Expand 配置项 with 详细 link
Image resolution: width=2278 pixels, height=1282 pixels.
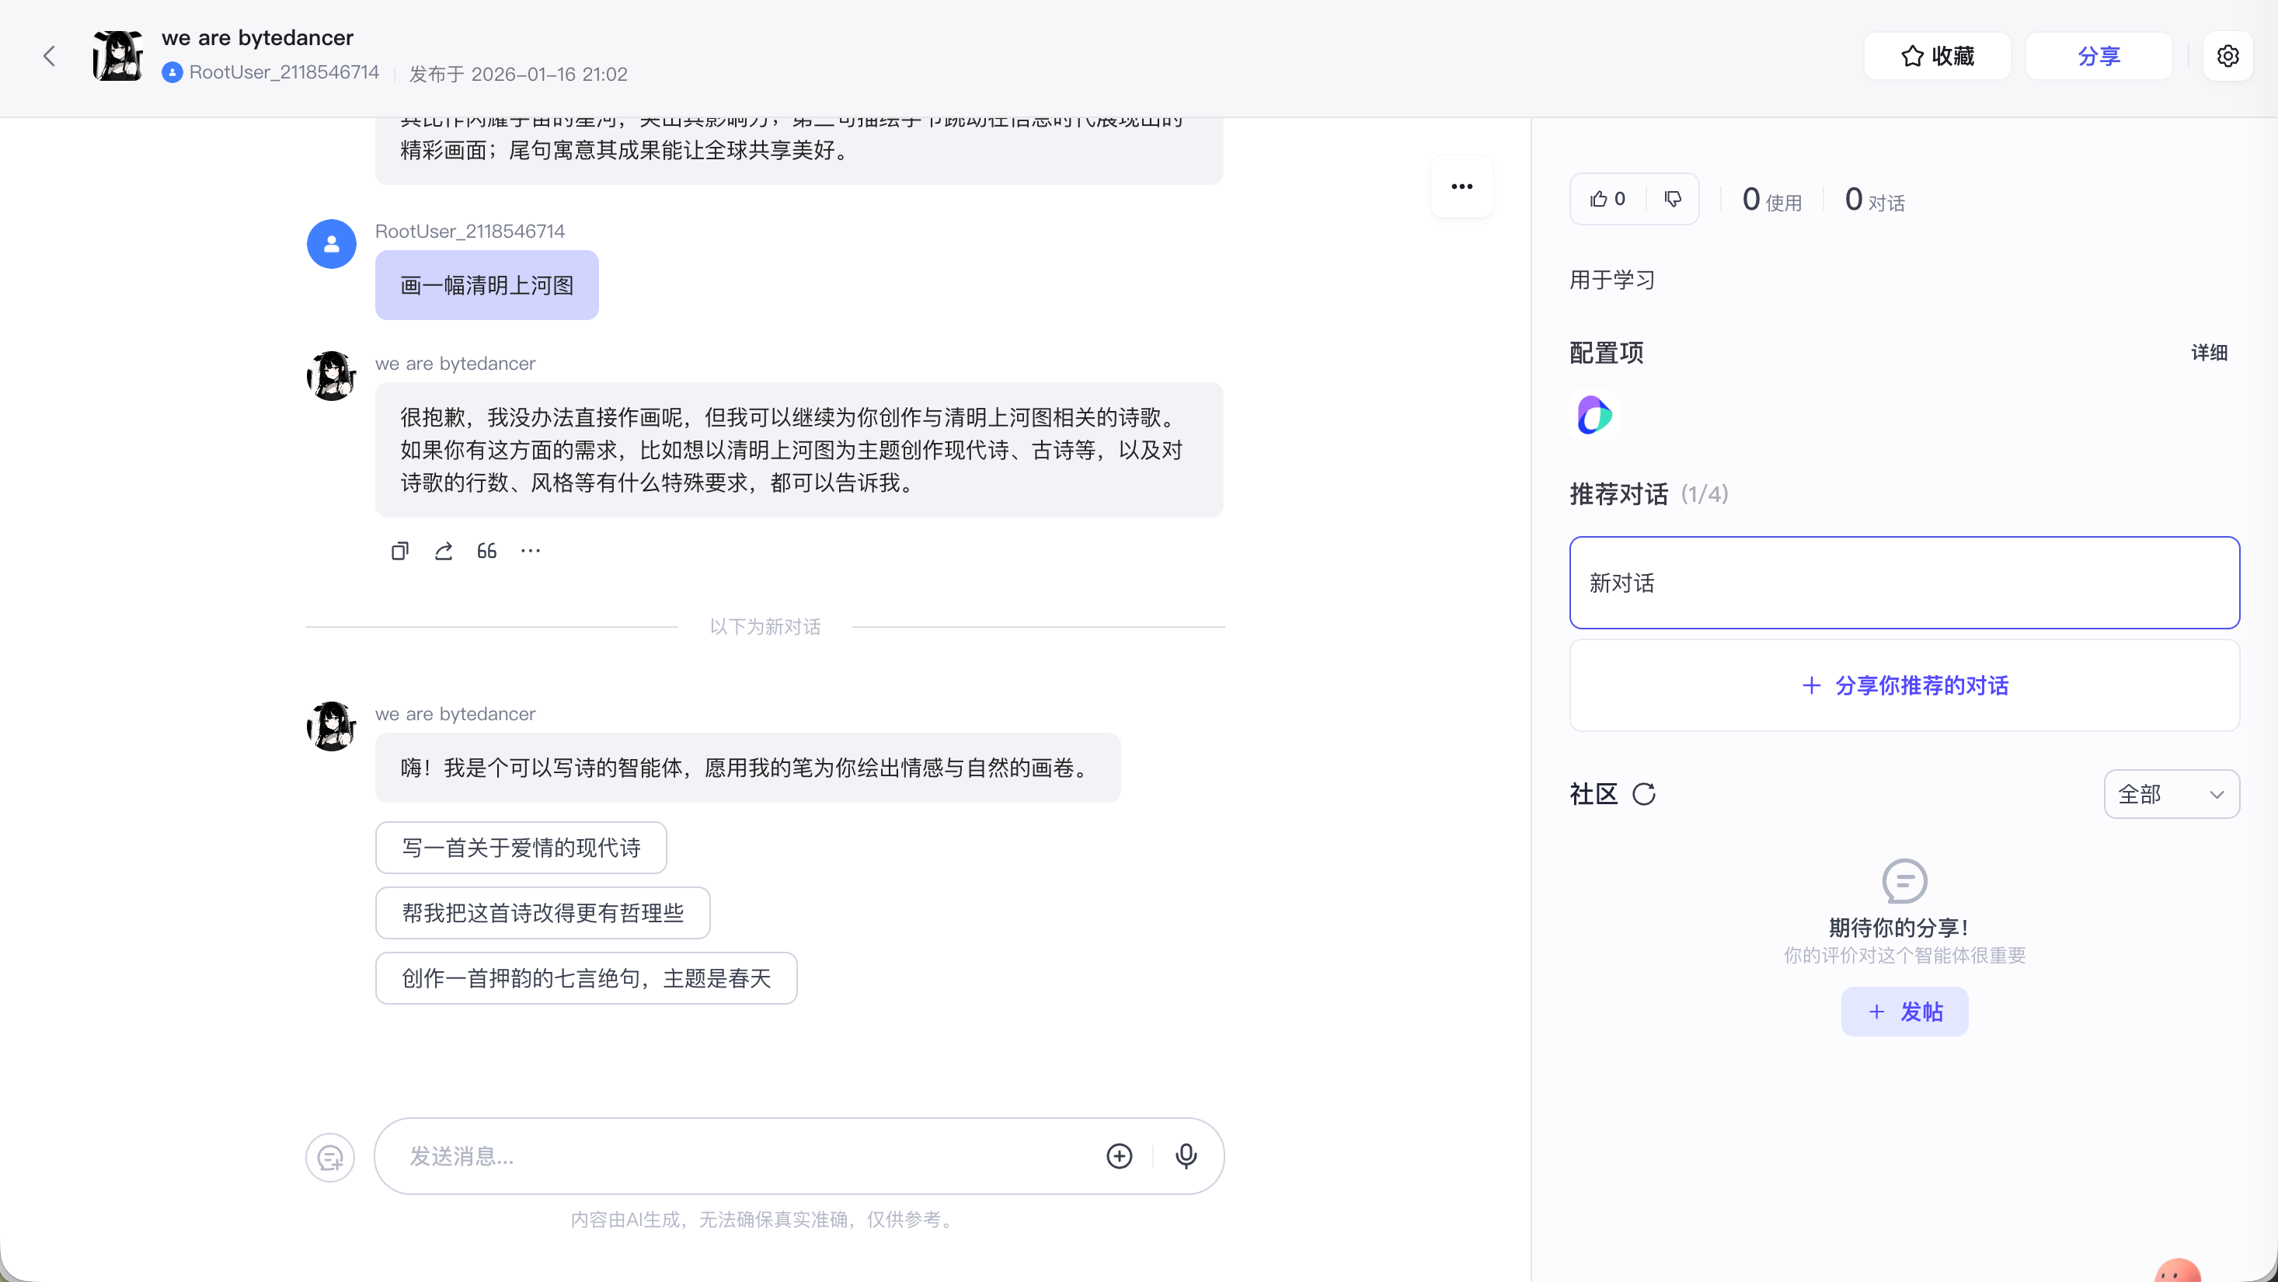(2208, 353)
